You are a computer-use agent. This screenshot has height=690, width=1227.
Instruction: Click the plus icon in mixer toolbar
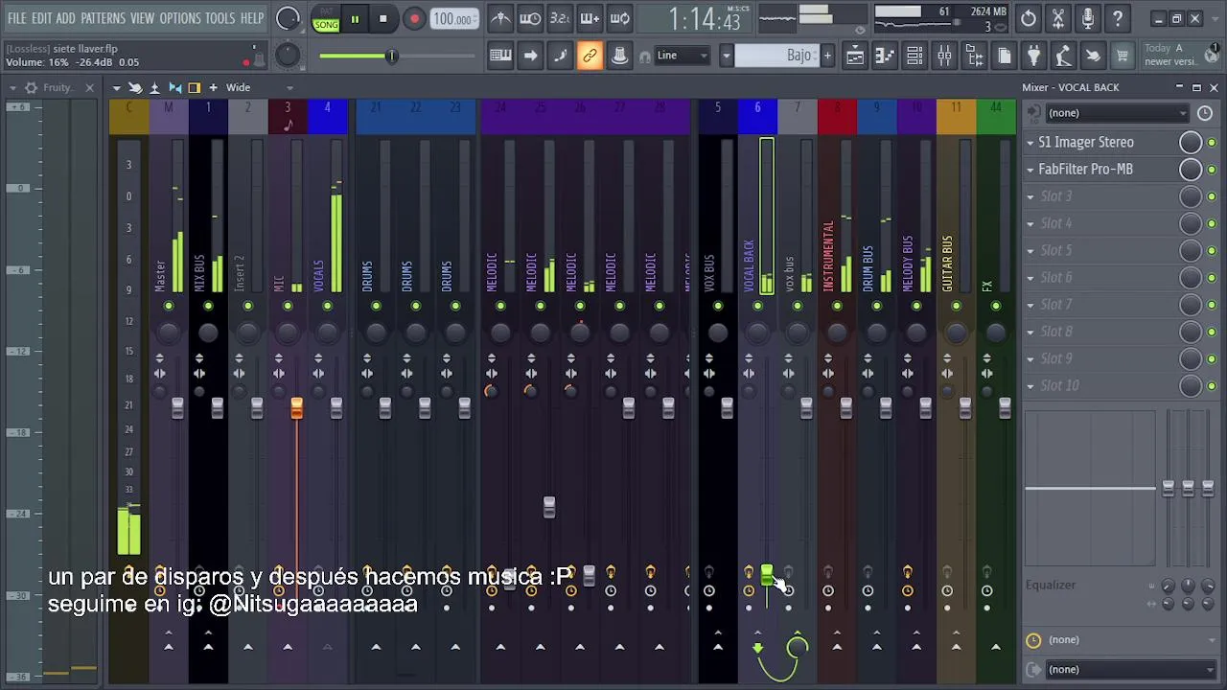(213, 88)
